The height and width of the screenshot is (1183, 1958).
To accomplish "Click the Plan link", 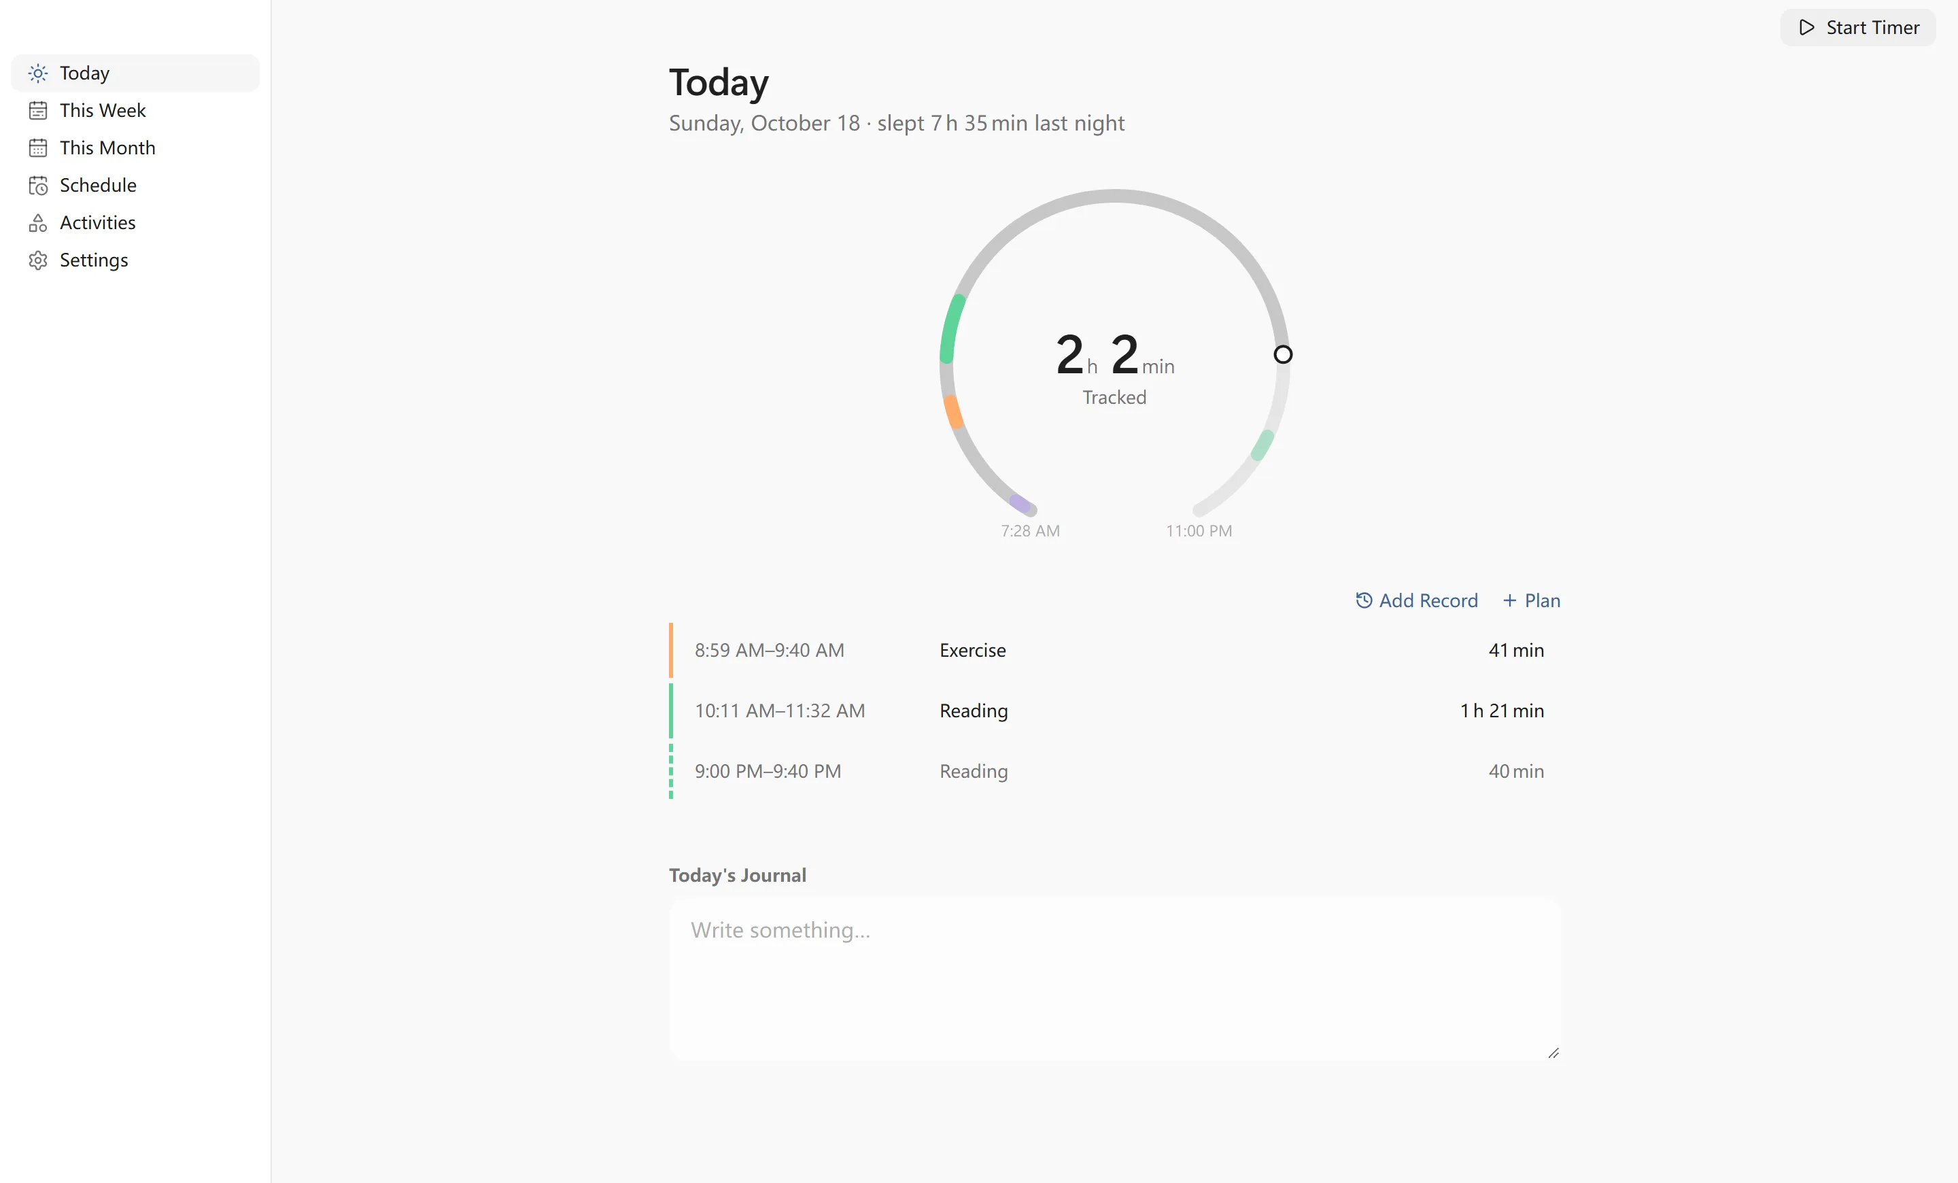I will (1531, 600).
